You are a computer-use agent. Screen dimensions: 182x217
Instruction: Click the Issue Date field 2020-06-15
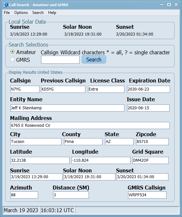(x=148, y=108)
